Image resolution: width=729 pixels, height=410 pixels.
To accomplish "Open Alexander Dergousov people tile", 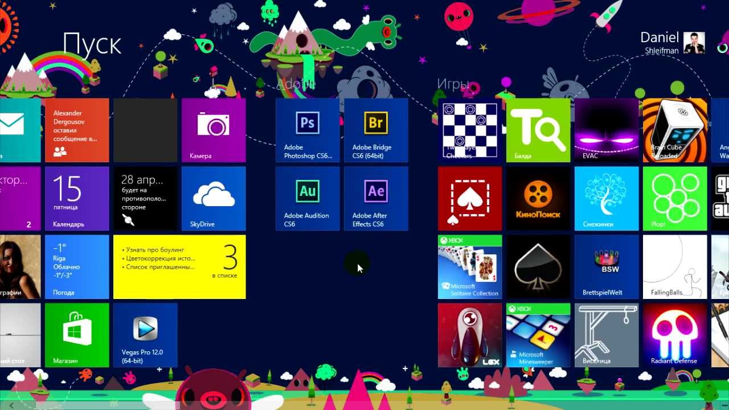I will [x=77, y=130].
